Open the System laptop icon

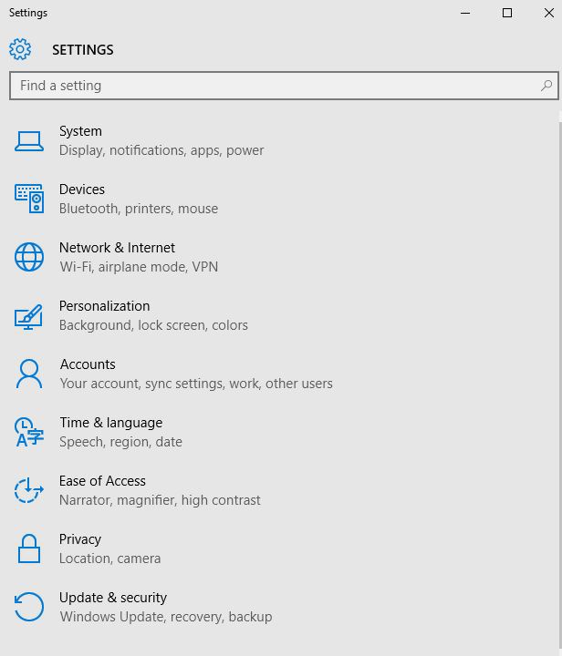[29, 141]
